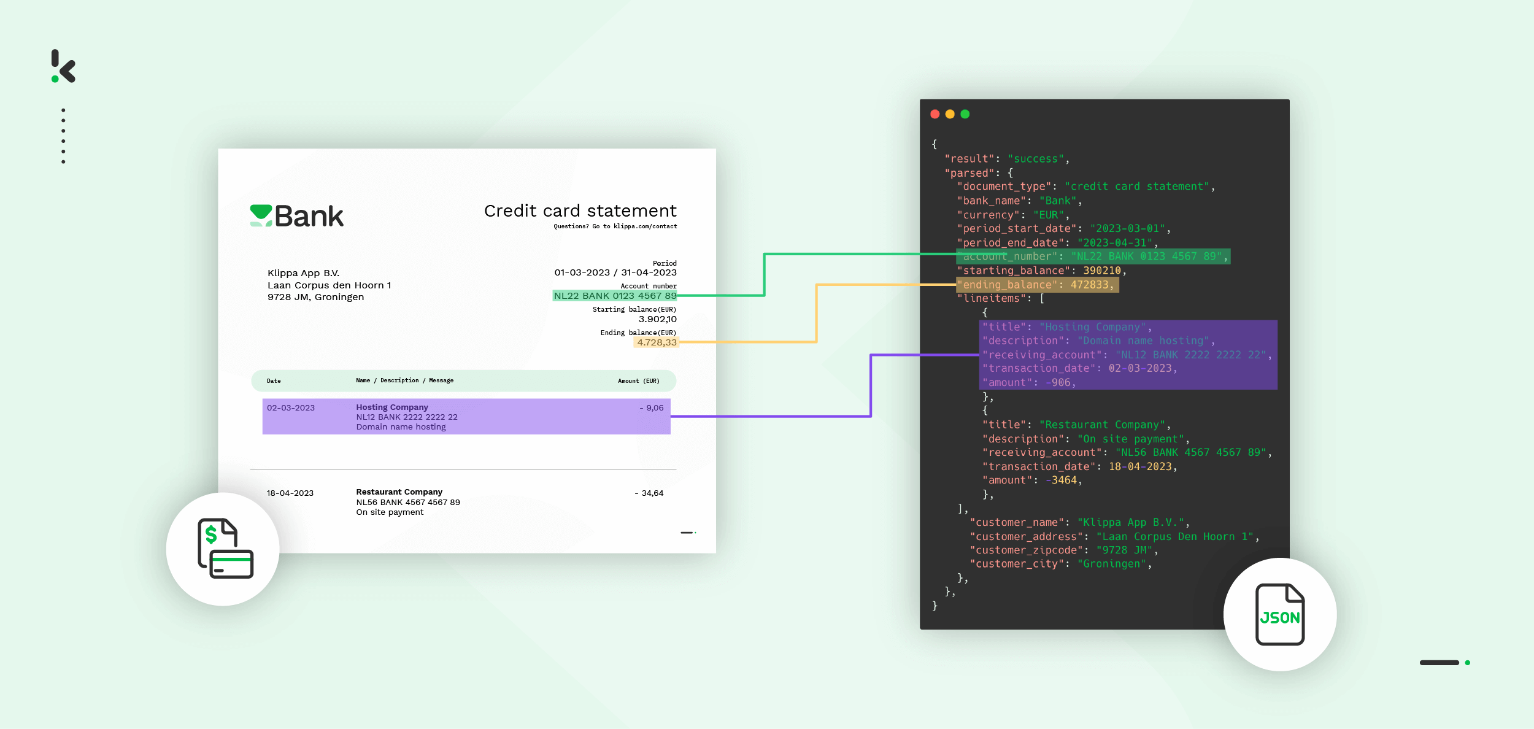Screen dimensions: 1534x729
Task: Click the JSON transaction_date 18-04-2023 line
Action: (1080, 466)
